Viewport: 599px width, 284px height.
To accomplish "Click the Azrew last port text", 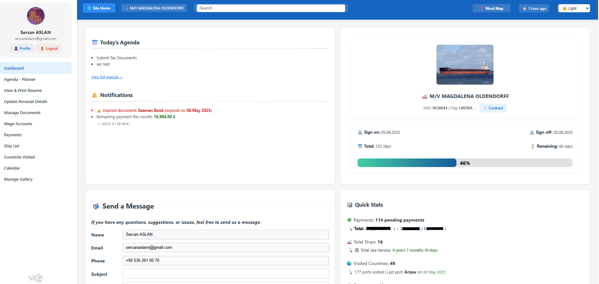I will click(410, 272).
